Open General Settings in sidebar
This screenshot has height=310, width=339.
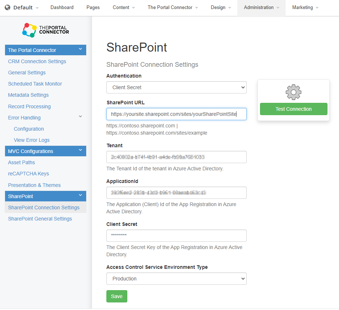pyautogui.click(x=27, y=73)
